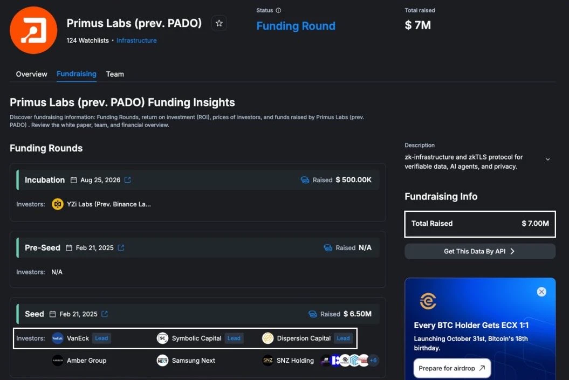The height and width of the screenshot is (380, 569).
Task: Click the ECX logo in the ad banner
Action: (428, 301)
